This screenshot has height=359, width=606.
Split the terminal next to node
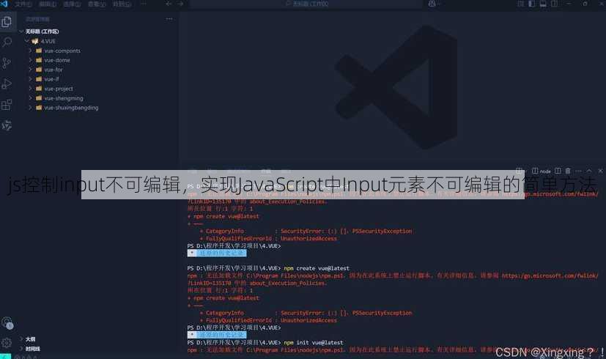558,171
